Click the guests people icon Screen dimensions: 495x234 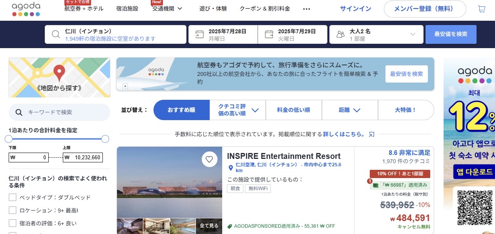point(340,34)
